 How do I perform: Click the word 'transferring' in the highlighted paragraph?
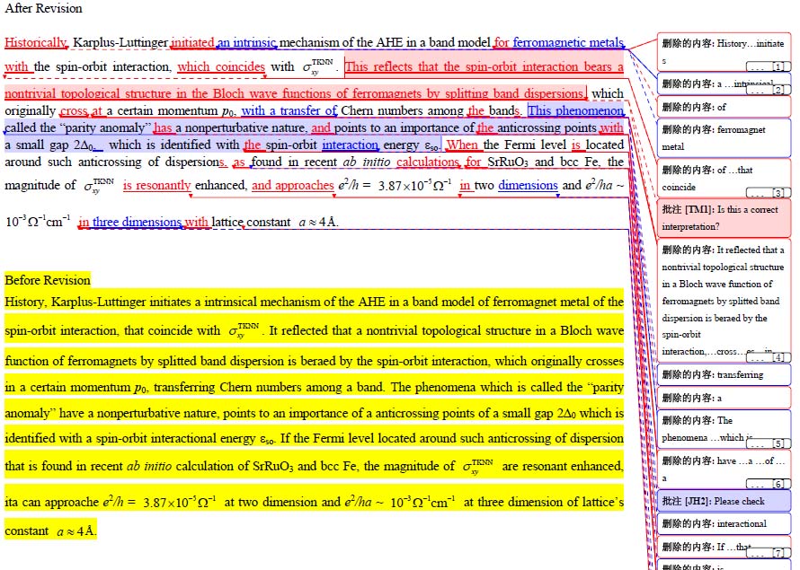[185, 387]
